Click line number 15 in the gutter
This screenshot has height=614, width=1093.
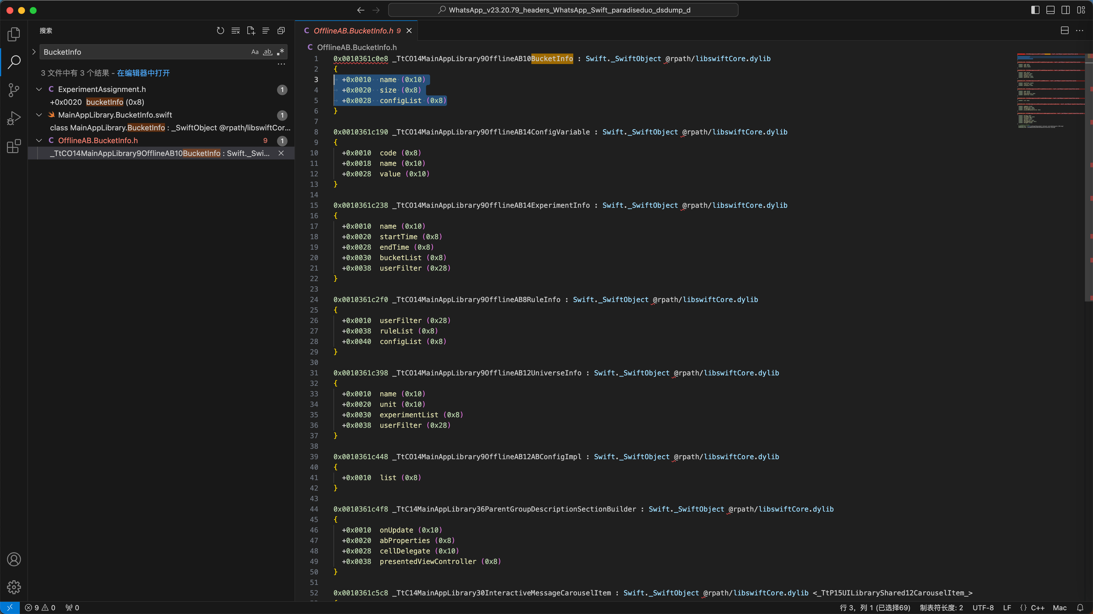click(x=314, y=205)
